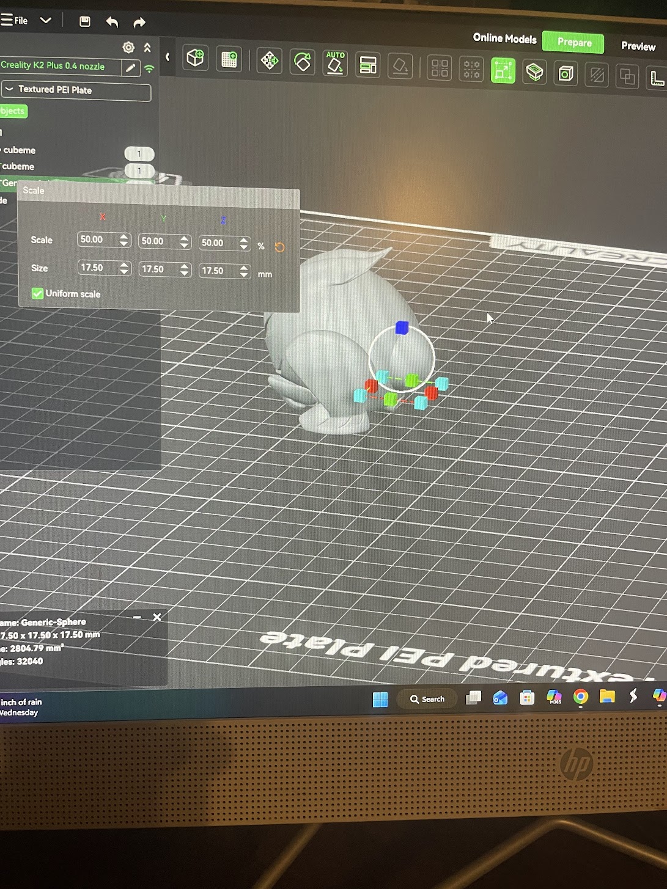Click the Auto orient icon
The height and width of the screenshot is (889, 667).
pos(335,63)
